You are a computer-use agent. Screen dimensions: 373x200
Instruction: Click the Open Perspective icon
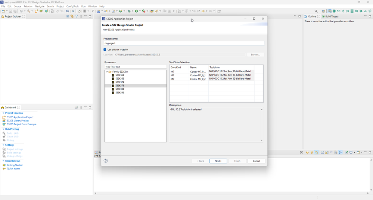point(323,11)
